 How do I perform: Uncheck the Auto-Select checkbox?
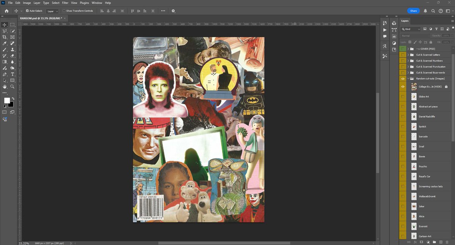[27, 11]
